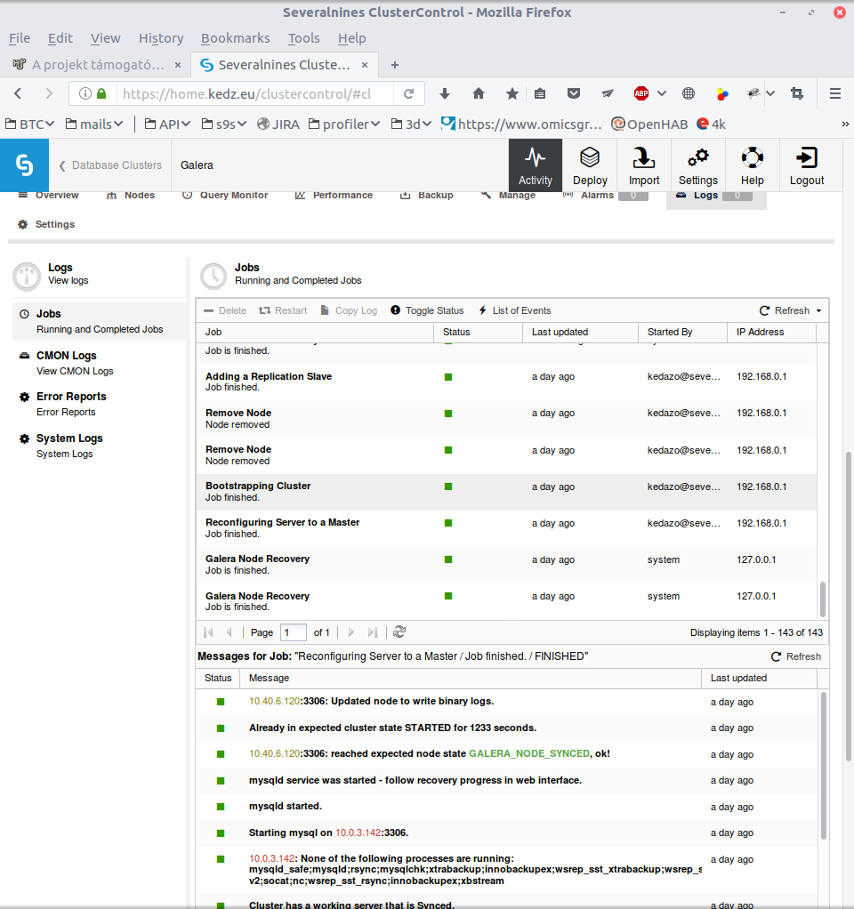The height and width of the screenshot is (909, 854).
Task: Expand the profiler bookmarks folder
Action: point(343,124)
